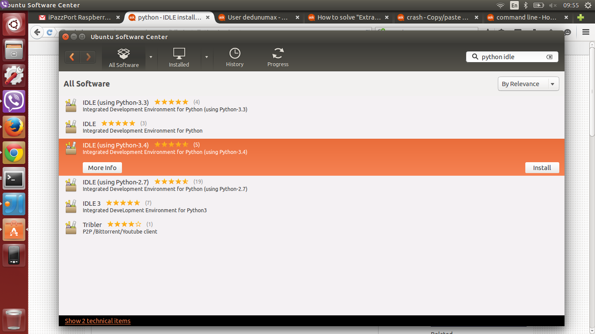This screenshot has width=595, height=334.
Task: Close the Ubuntu Software Center window
Action: [x=65, y=37]
